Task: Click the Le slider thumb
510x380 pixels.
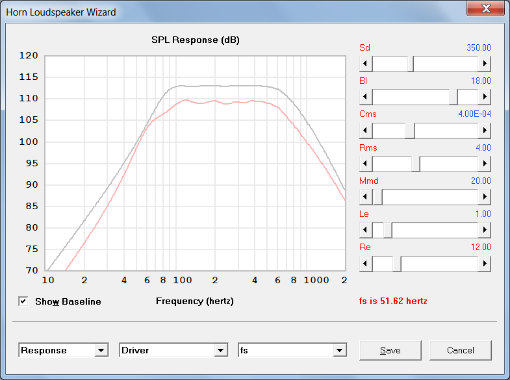Action: 388,230
